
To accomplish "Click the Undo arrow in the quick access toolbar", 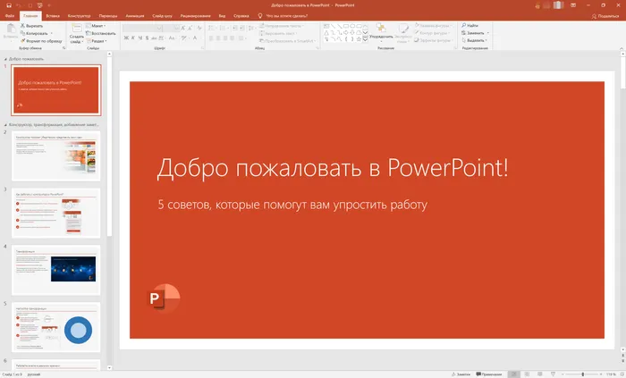I will [x=19, y=5].
